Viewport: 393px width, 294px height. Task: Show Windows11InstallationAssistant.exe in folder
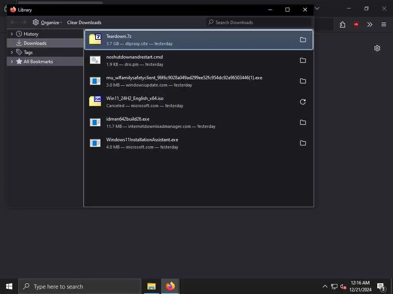[303, 143]
